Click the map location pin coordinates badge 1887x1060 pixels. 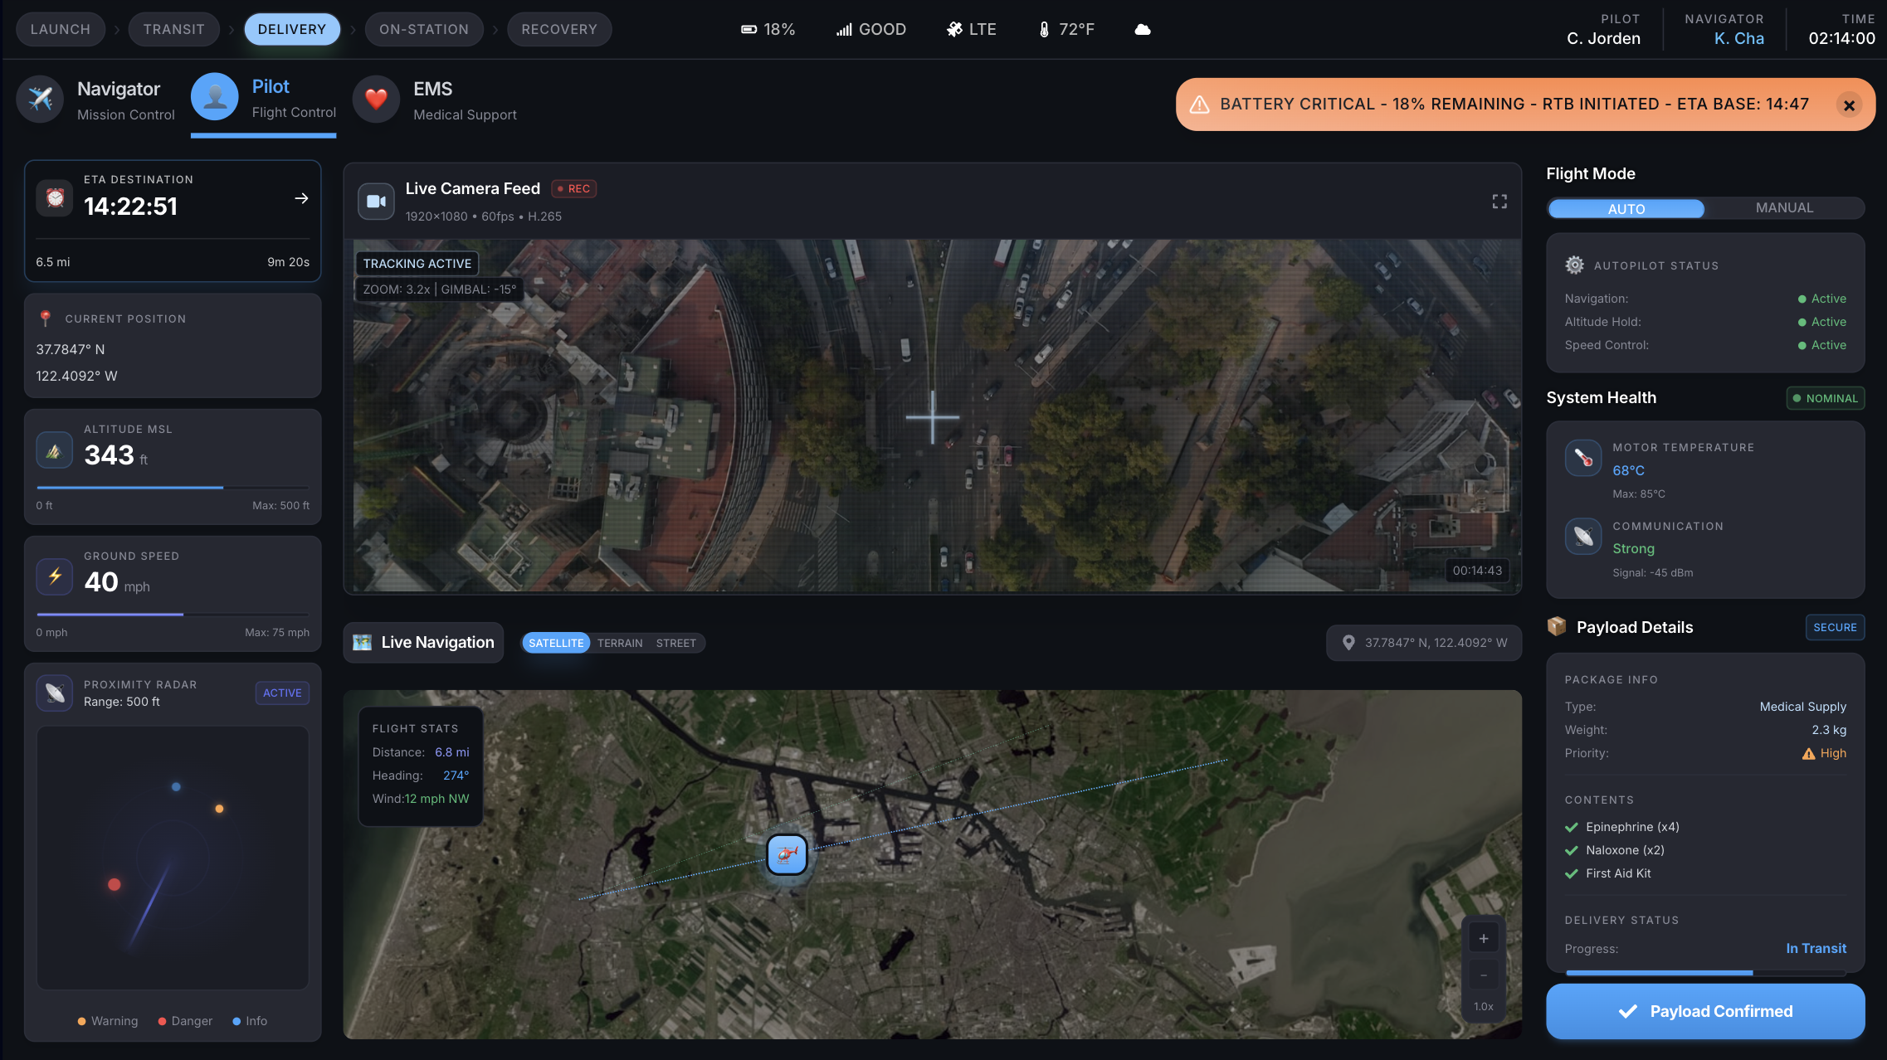point(1423,643)
